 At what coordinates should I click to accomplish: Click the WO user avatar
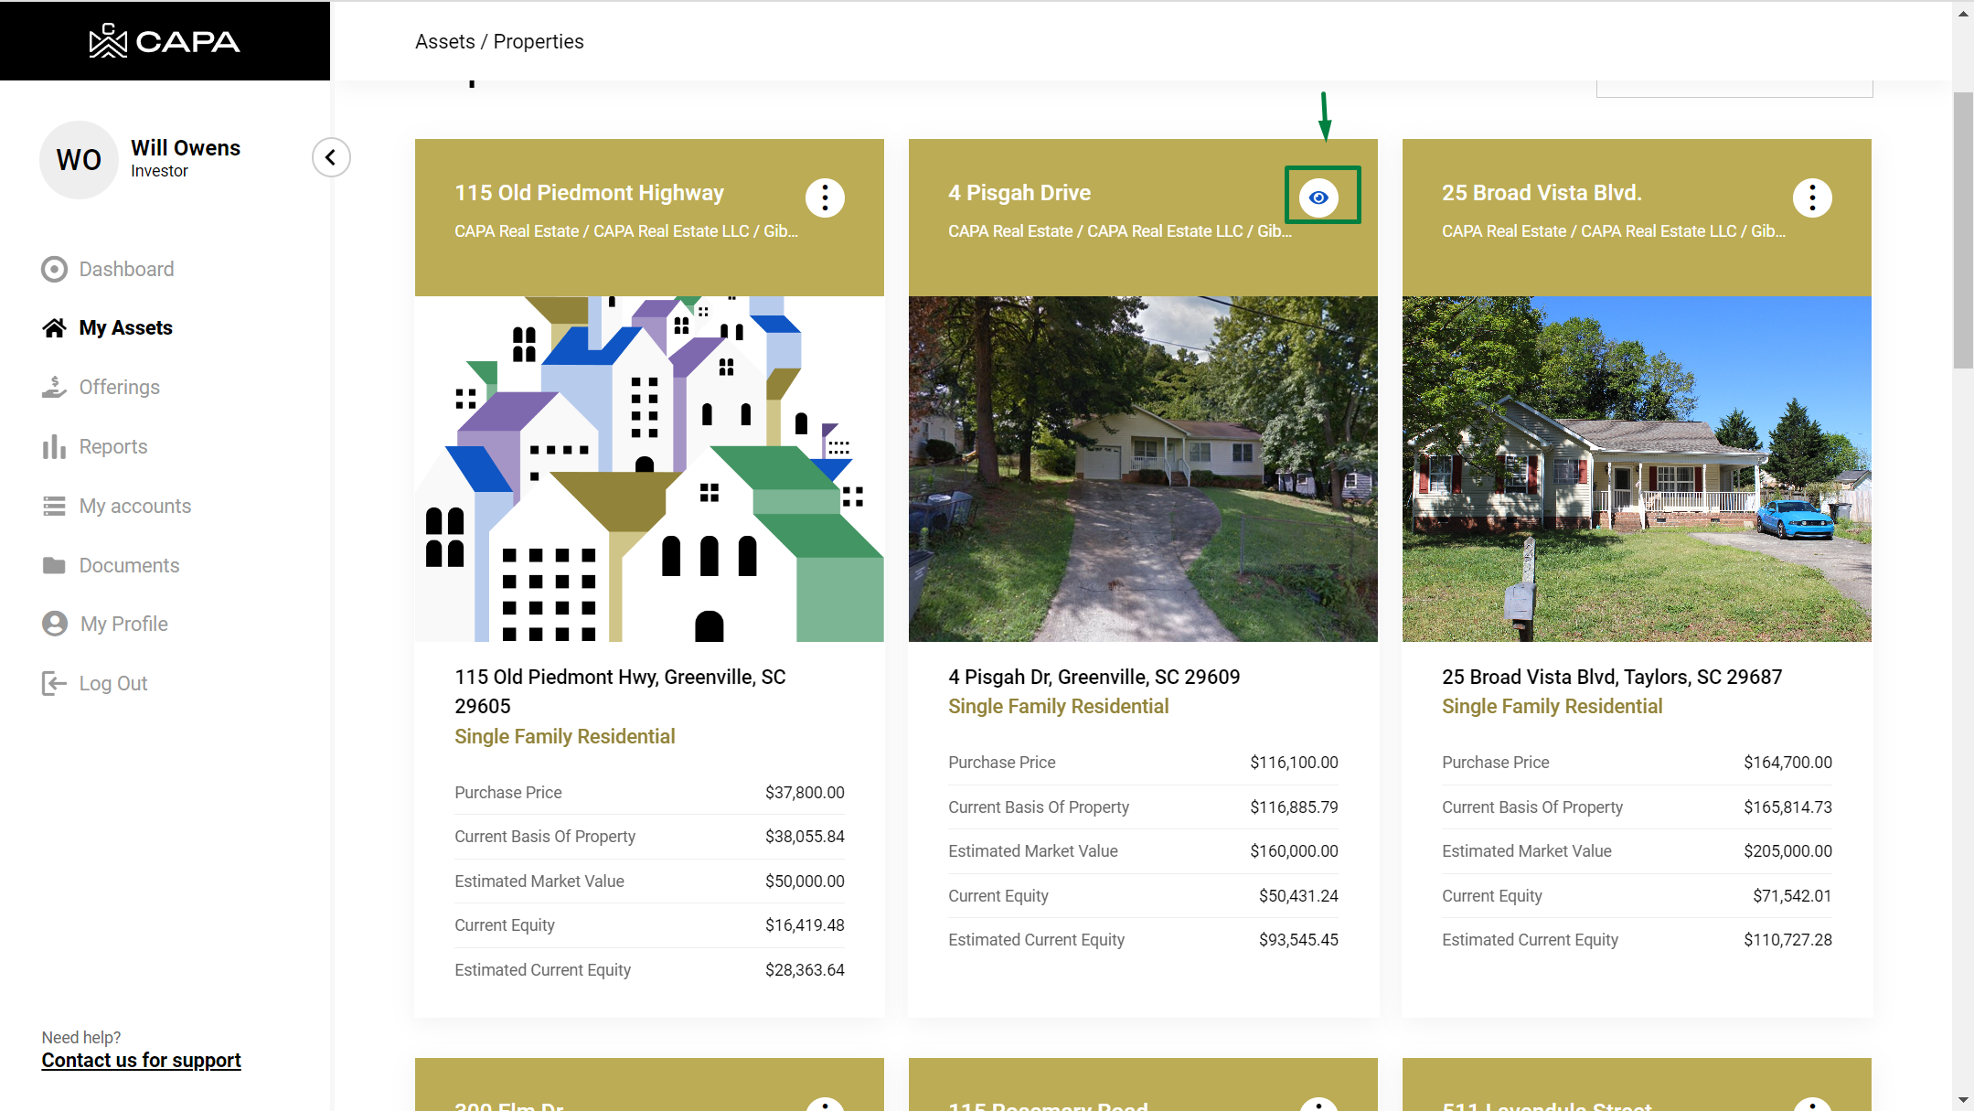pos(80,160)
